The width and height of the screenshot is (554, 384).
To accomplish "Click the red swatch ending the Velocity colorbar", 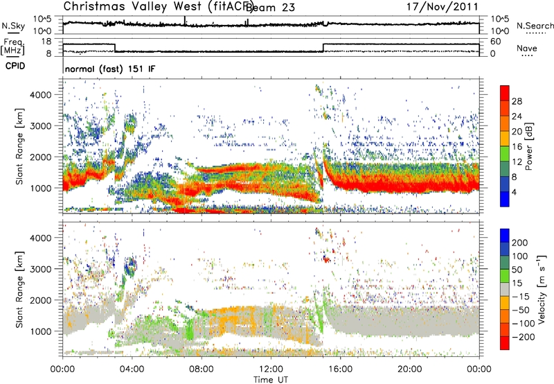I will pos(505,343).
